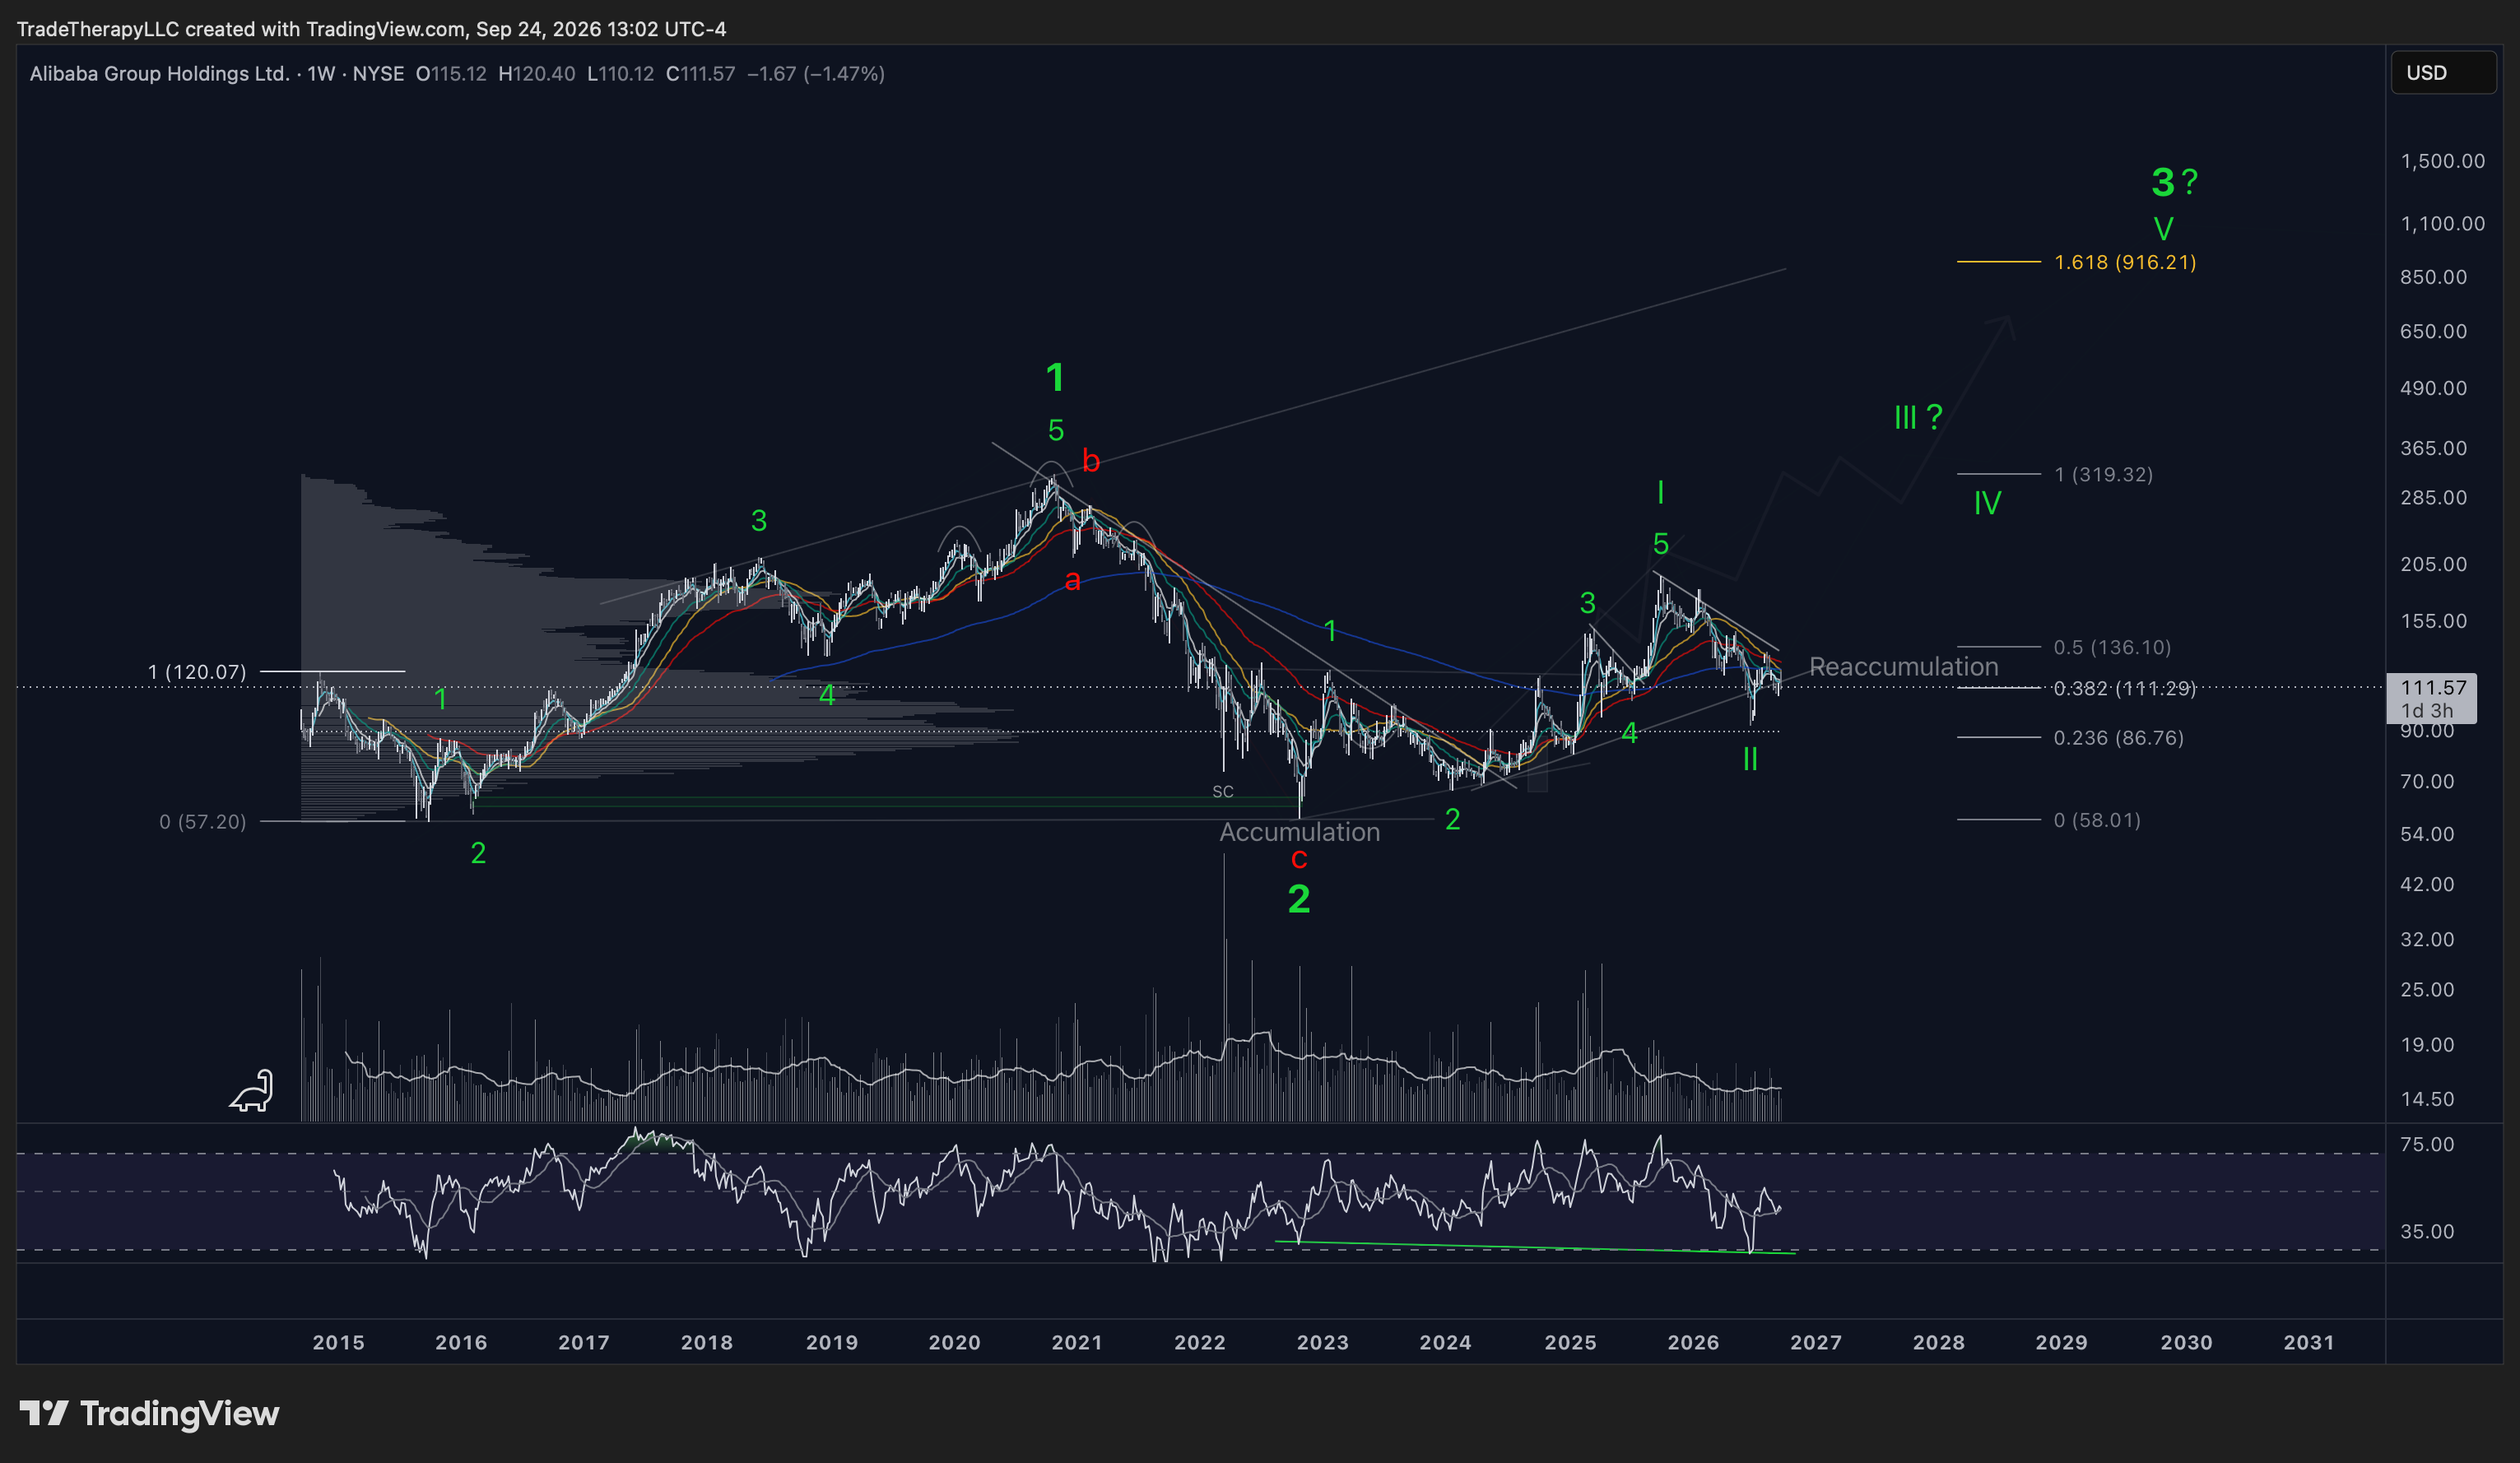2520x1463 pixels.
Task: Click the 'III ?' wave label
Action: pyautogui.click(x=1918, y=417)
